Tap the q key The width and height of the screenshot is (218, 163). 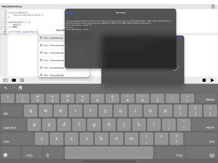[x=30, y=111]
